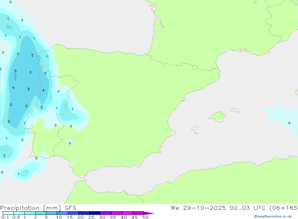The width and height of the screenshot is (298, 219).
Task: Click the 0.1–0.5 mm legend color box
Action: coord(8,213)
